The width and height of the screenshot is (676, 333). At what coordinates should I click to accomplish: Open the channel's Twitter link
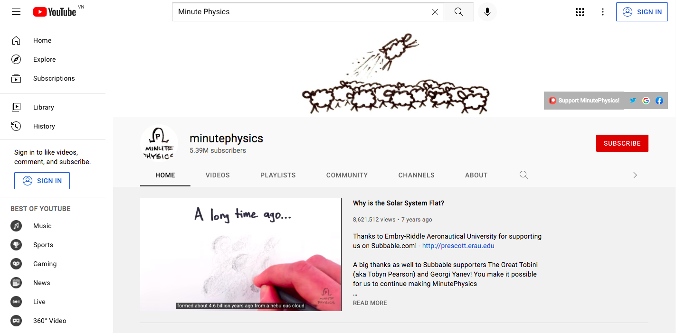pyautogui.click(x=632, y=101)
